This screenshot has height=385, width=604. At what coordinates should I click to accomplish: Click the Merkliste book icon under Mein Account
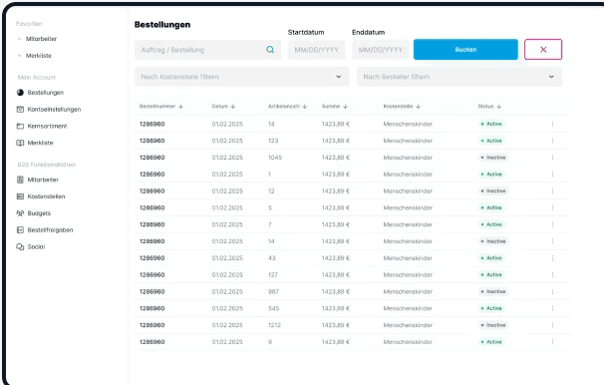coord(20,143)
